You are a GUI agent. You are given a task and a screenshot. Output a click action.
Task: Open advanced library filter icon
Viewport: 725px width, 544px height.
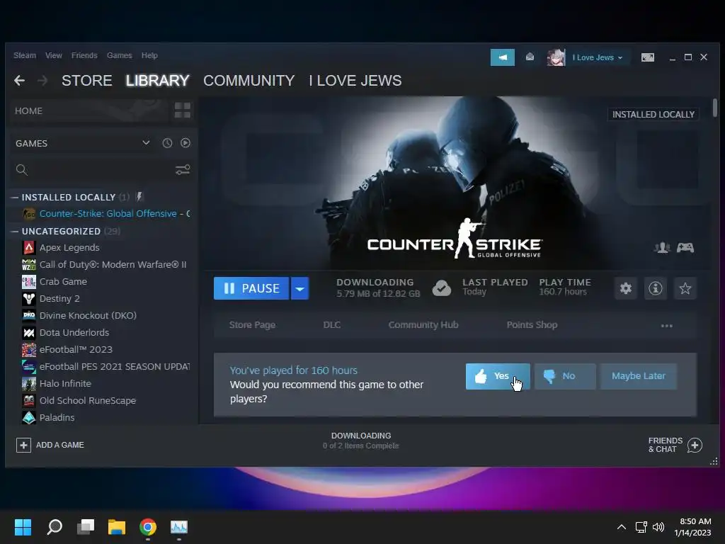coord(183,170)
